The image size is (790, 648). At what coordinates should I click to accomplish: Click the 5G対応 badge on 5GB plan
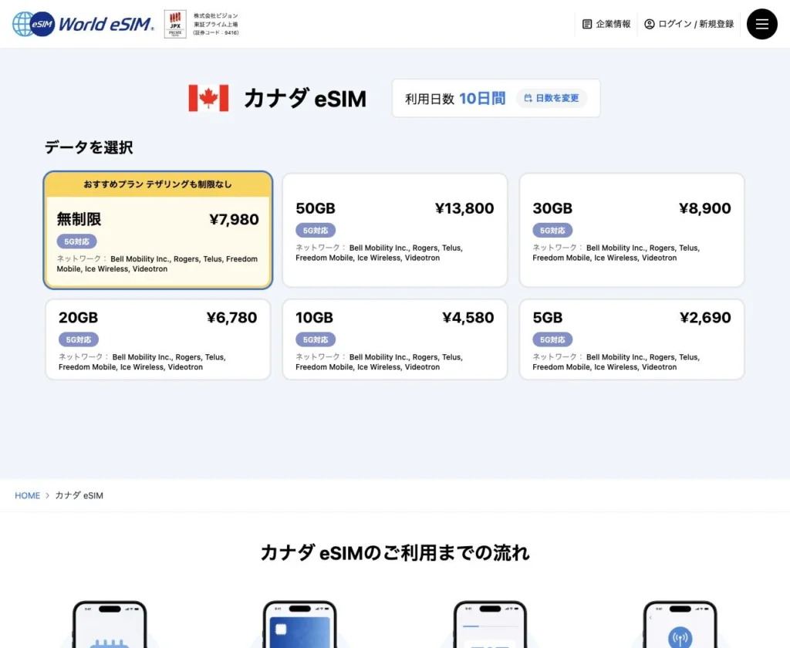(552, 339)
